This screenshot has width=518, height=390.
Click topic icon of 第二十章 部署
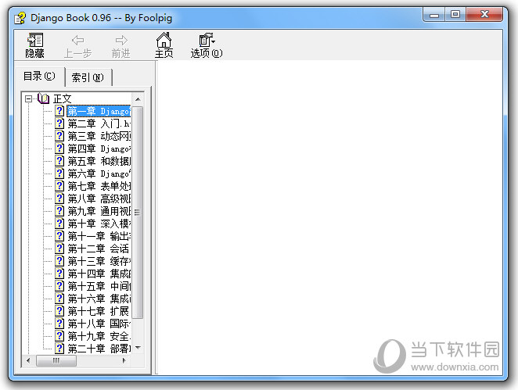pyautogui.click(x=59, y=349)
